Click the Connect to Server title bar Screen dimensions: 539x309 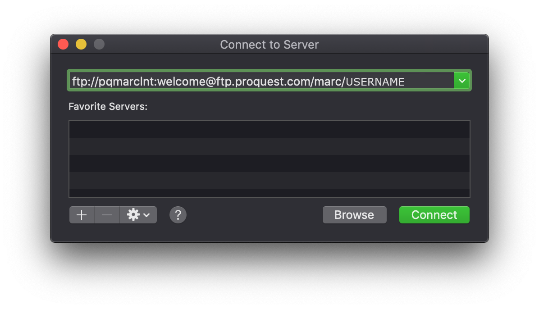269,44
